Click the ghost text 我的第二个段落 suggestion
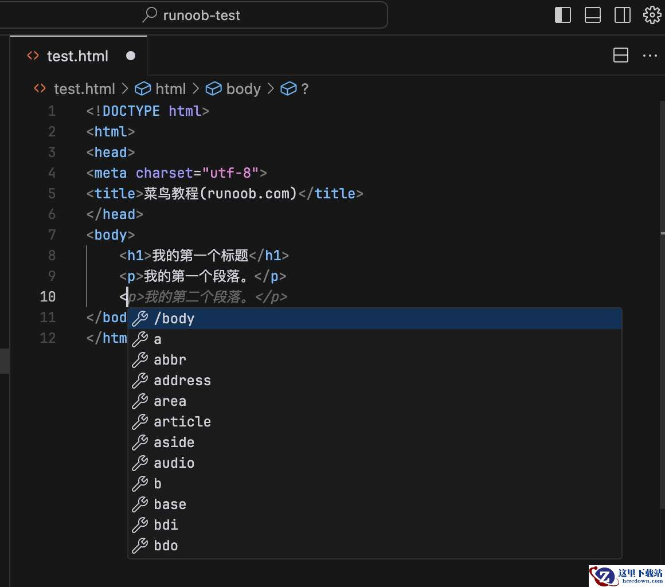665x587 pixels. [x=208, y=297]
